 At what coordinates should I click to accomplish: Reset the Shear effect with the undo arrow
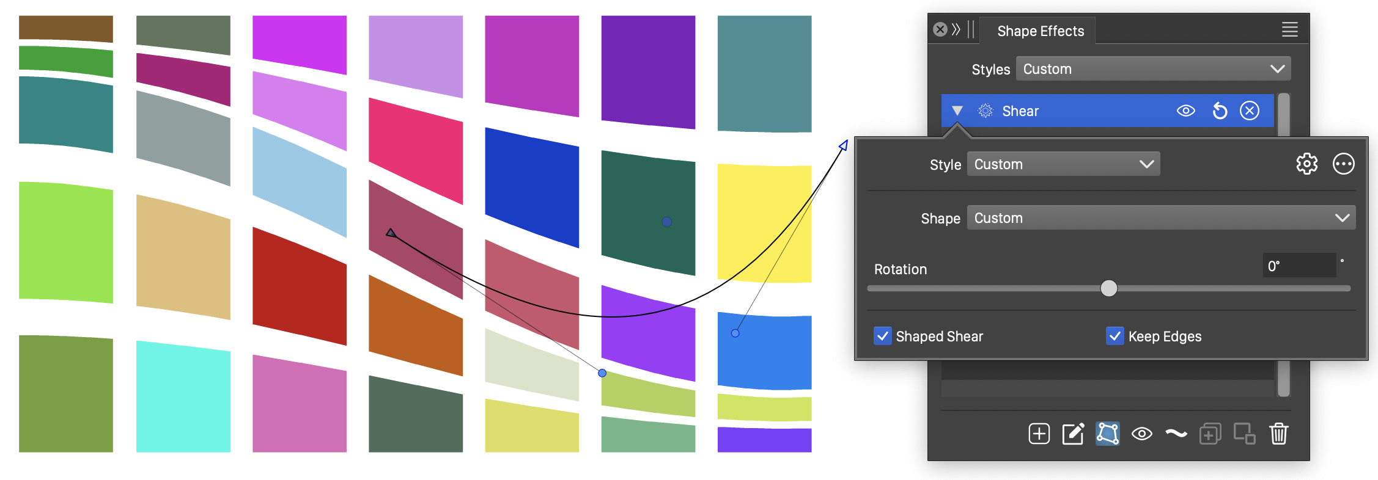tap(1220, 111)
